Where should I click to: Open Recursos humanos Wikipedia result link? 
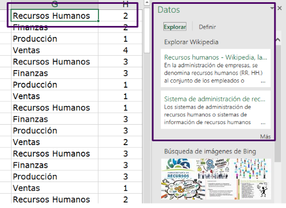click(x=216, y=57)
